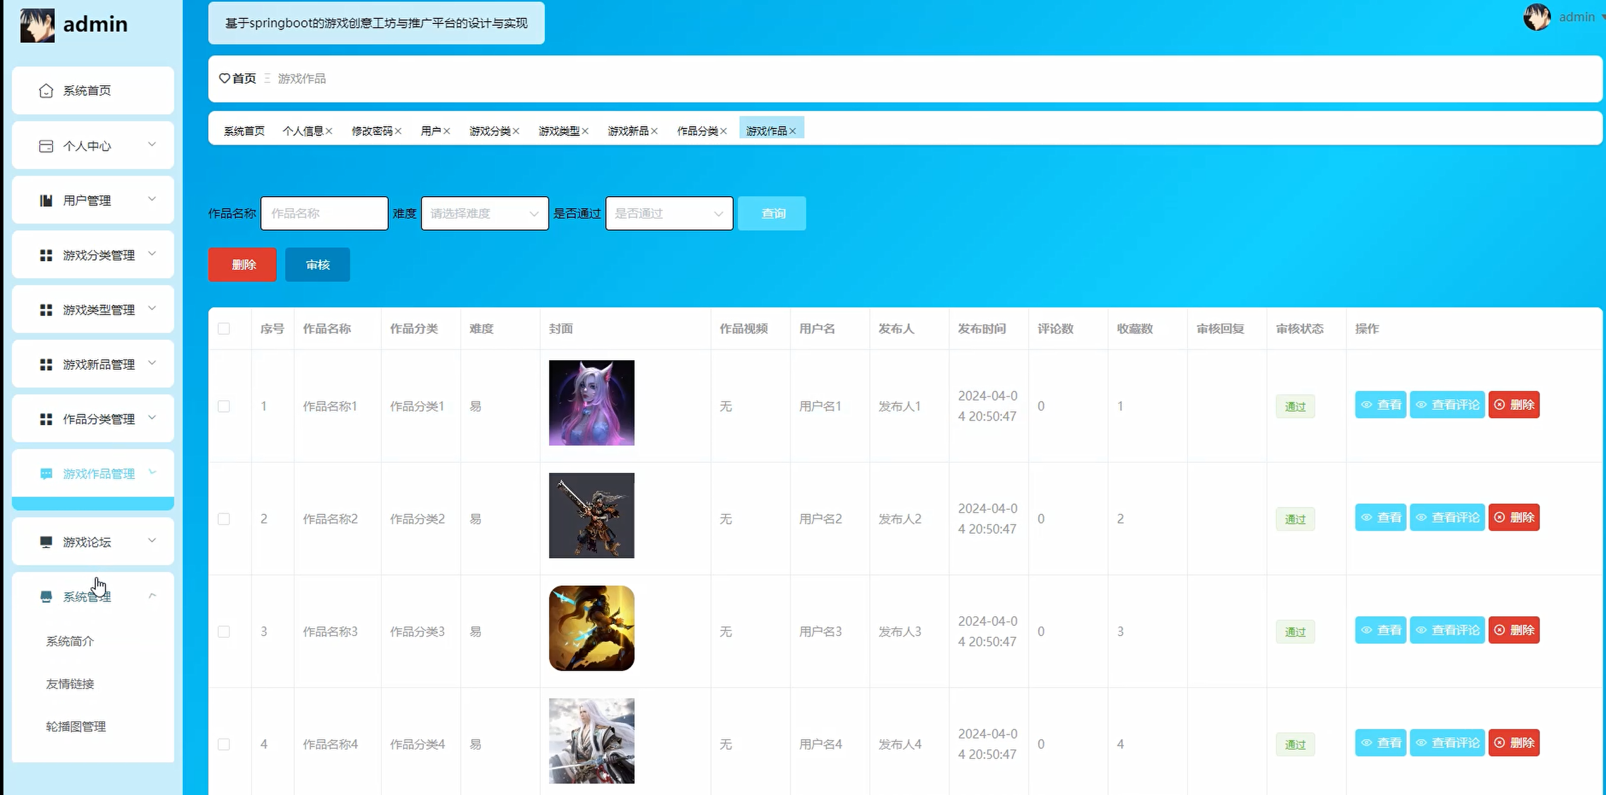1606x795 pixels.
Task: Click the card icon beside 个人中心
Action: pyautogui.click(x=46, y=146)
